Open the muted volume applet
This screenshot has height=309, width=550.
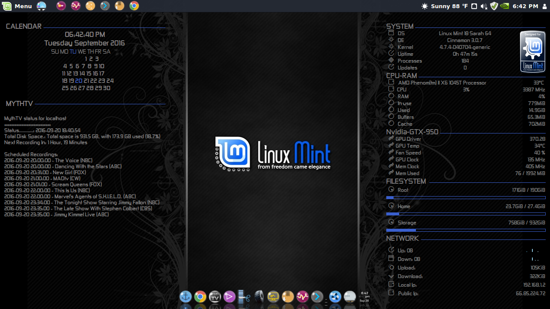coord(484,6)
